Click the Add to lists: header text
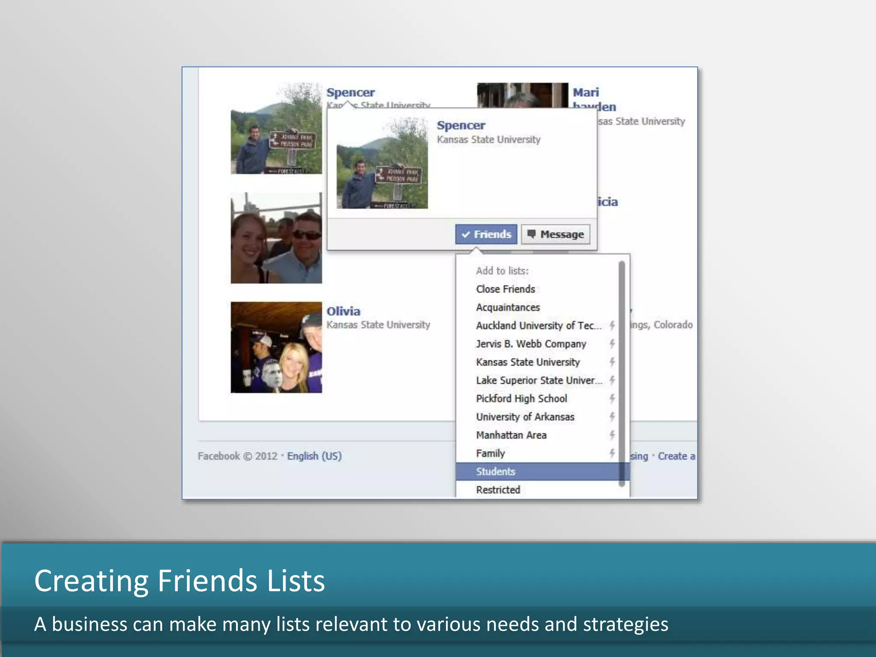This screenshot has height=657, width=876. point(502,271)
